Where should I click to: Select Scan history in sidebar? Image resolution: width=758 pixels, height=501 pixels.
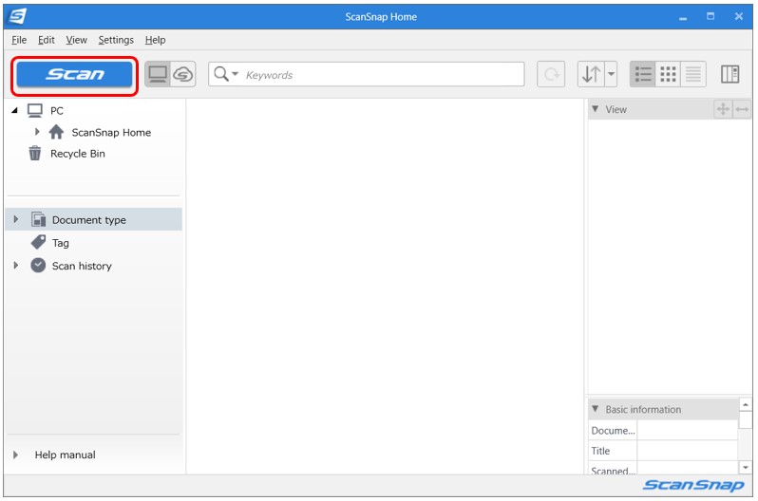(x=82, y=266)
